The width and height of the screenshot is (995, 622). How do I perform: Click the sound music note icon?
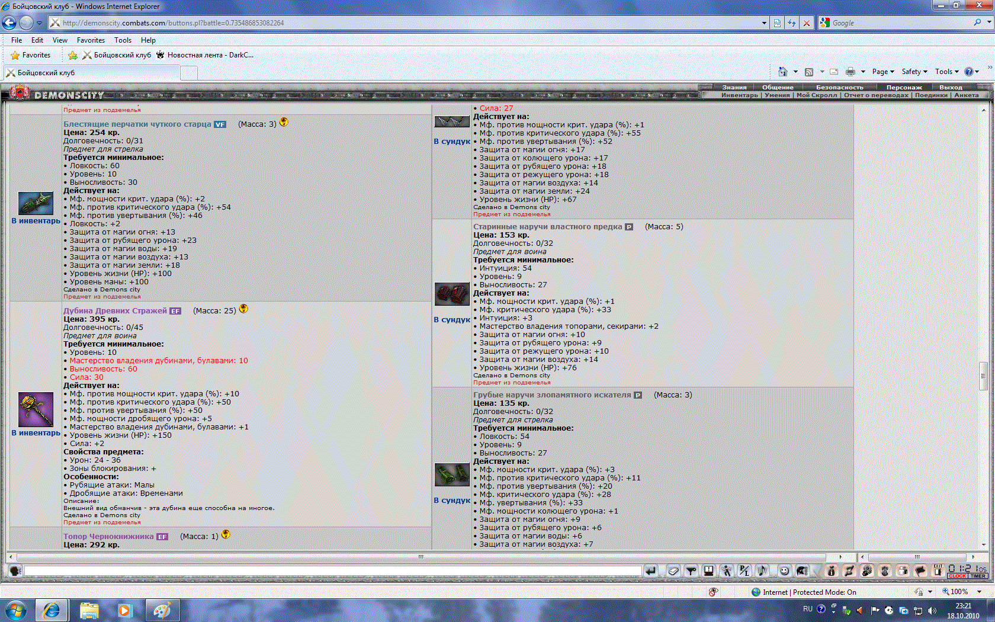tap(762, 570)
